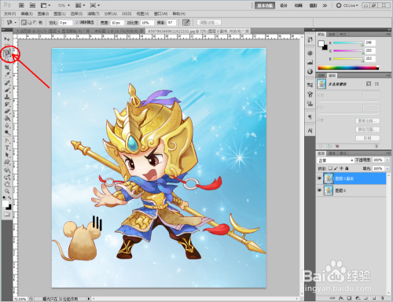Select the Move tool in toolbox
The width and height of the screenshot is (393, 302).
[x=7, y=39]
